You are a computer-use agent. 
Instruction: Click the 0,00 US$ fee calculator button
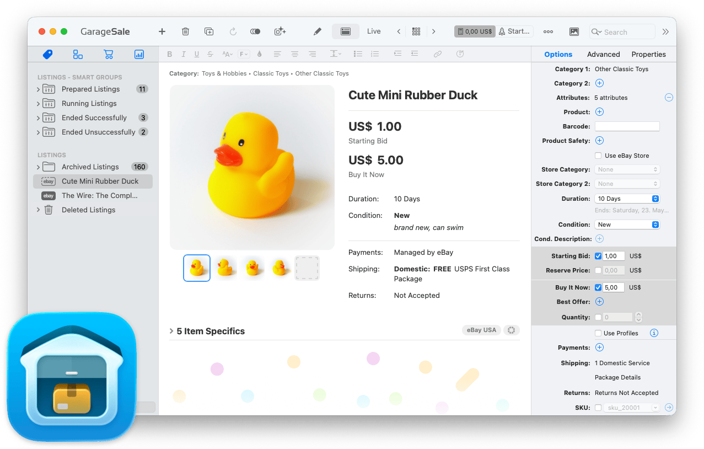(x=475, y=31)
